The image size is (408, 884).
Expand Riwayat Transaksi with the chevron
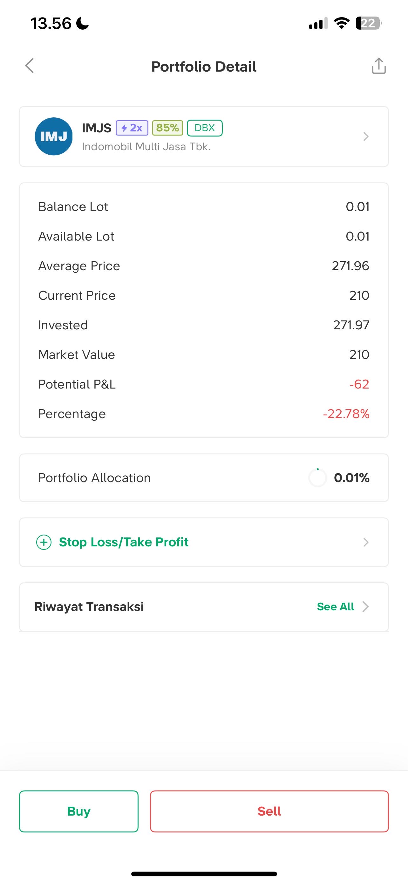point(365,607)
